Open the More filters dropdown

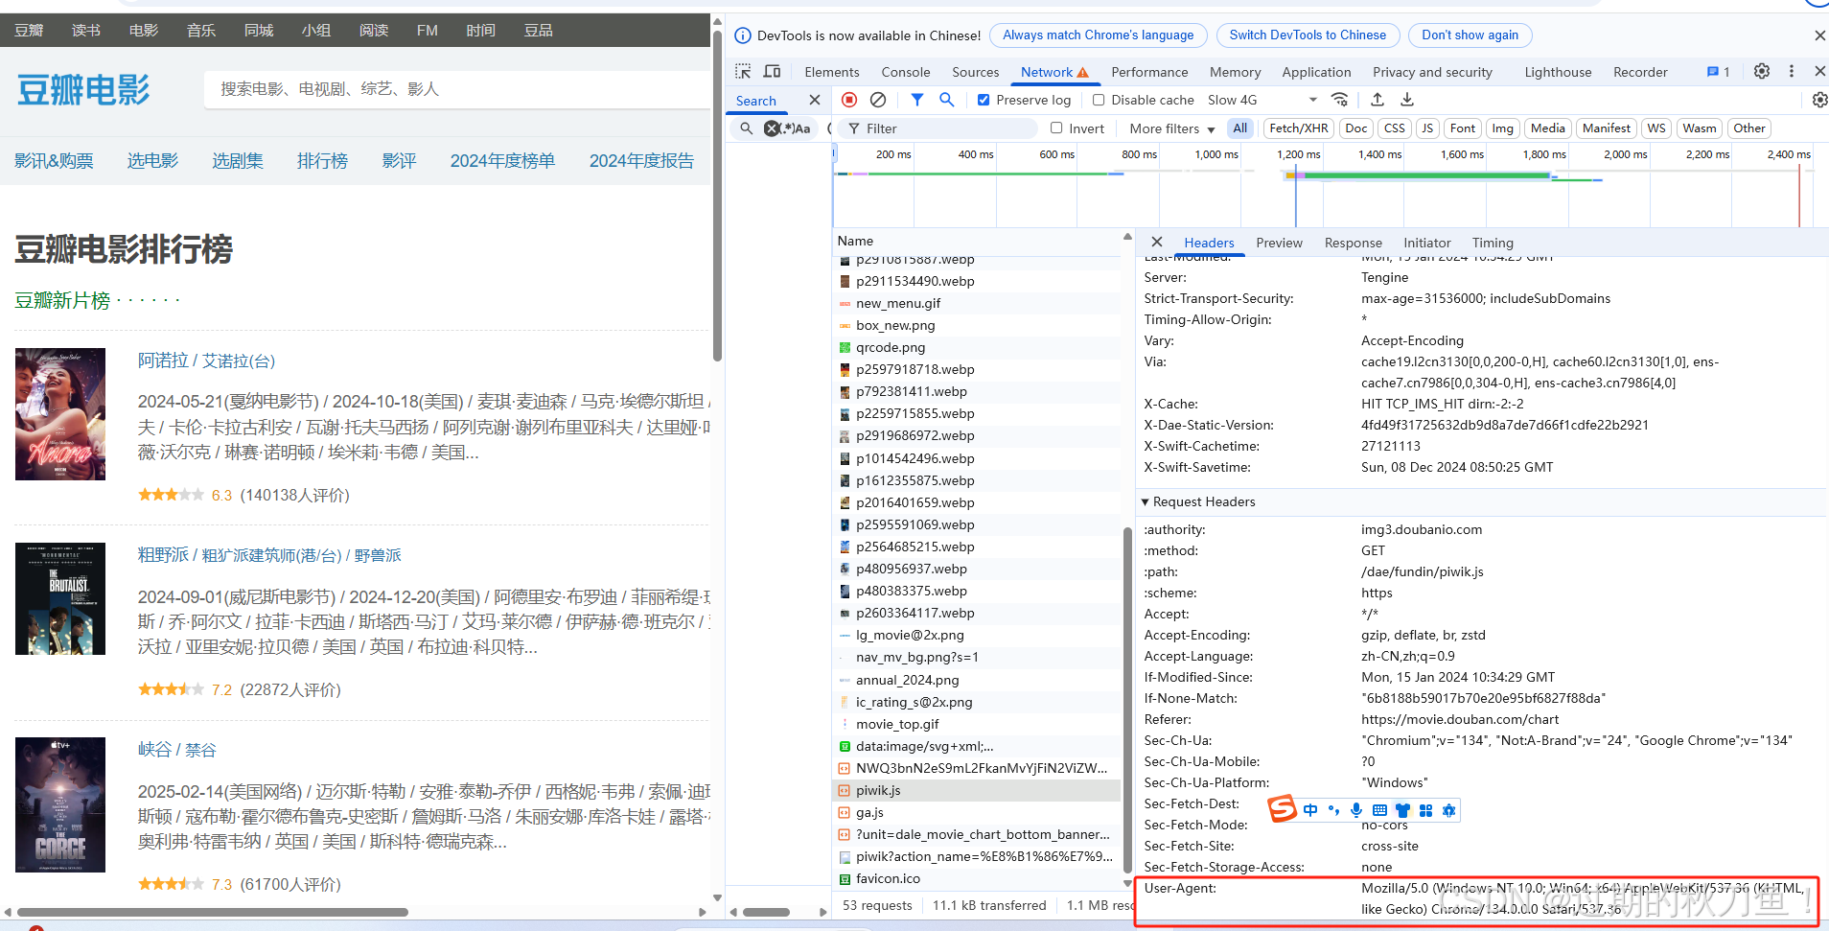click(1172, 128)
